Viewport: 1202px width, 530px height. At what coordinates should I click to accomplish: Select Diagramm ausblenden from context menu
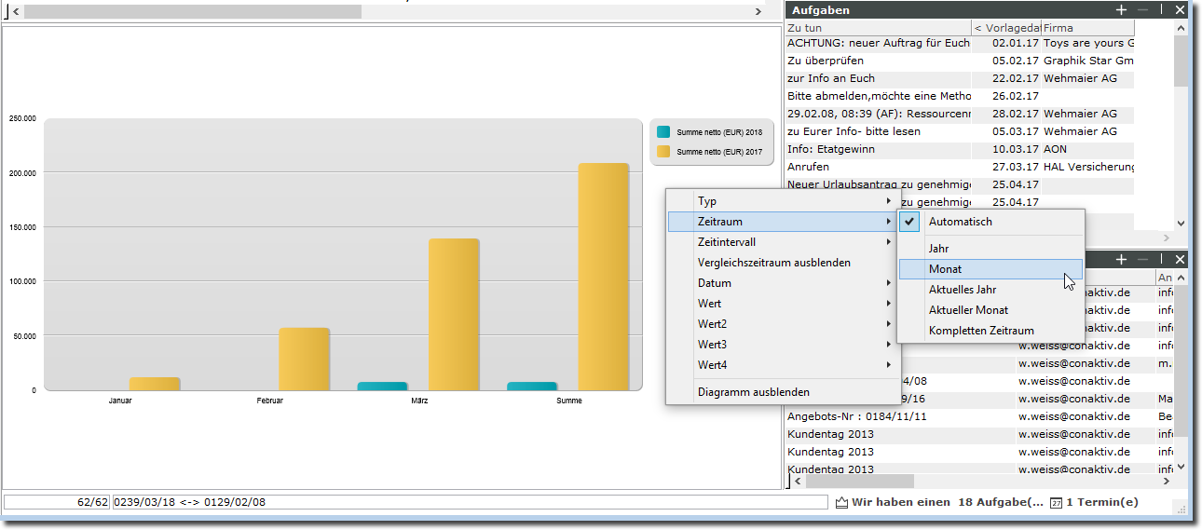pyautogui.click(x=753, y=392)
